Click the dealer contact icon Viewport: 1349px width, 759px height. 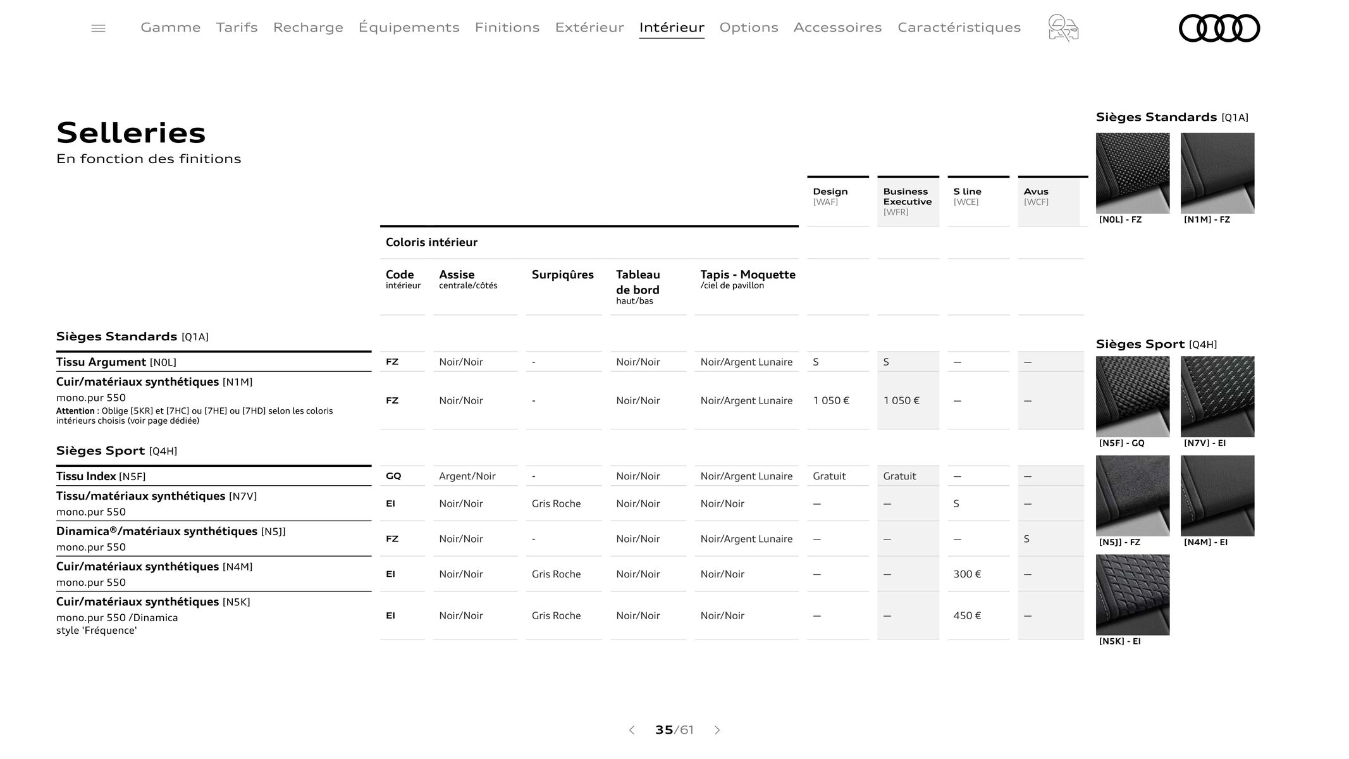coord(1063,28)
